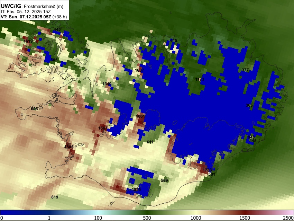This screenshot has height=221, width=294.
Task: Click the '605' height value
Action: [34, 109]
